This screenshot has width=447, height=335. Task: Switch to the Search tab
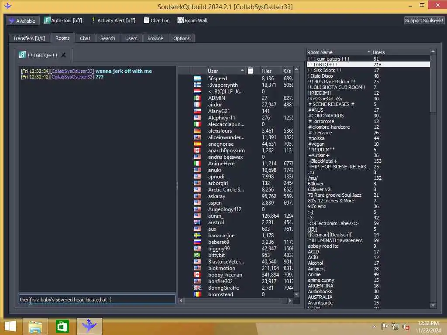pyautogui.click(x=107, y=38)
